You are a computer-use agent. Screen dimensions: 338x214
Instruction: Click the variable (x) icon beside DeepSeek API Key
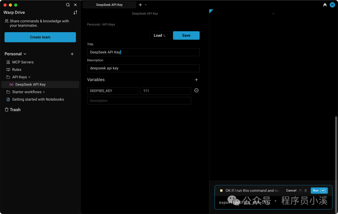[12, 85]
